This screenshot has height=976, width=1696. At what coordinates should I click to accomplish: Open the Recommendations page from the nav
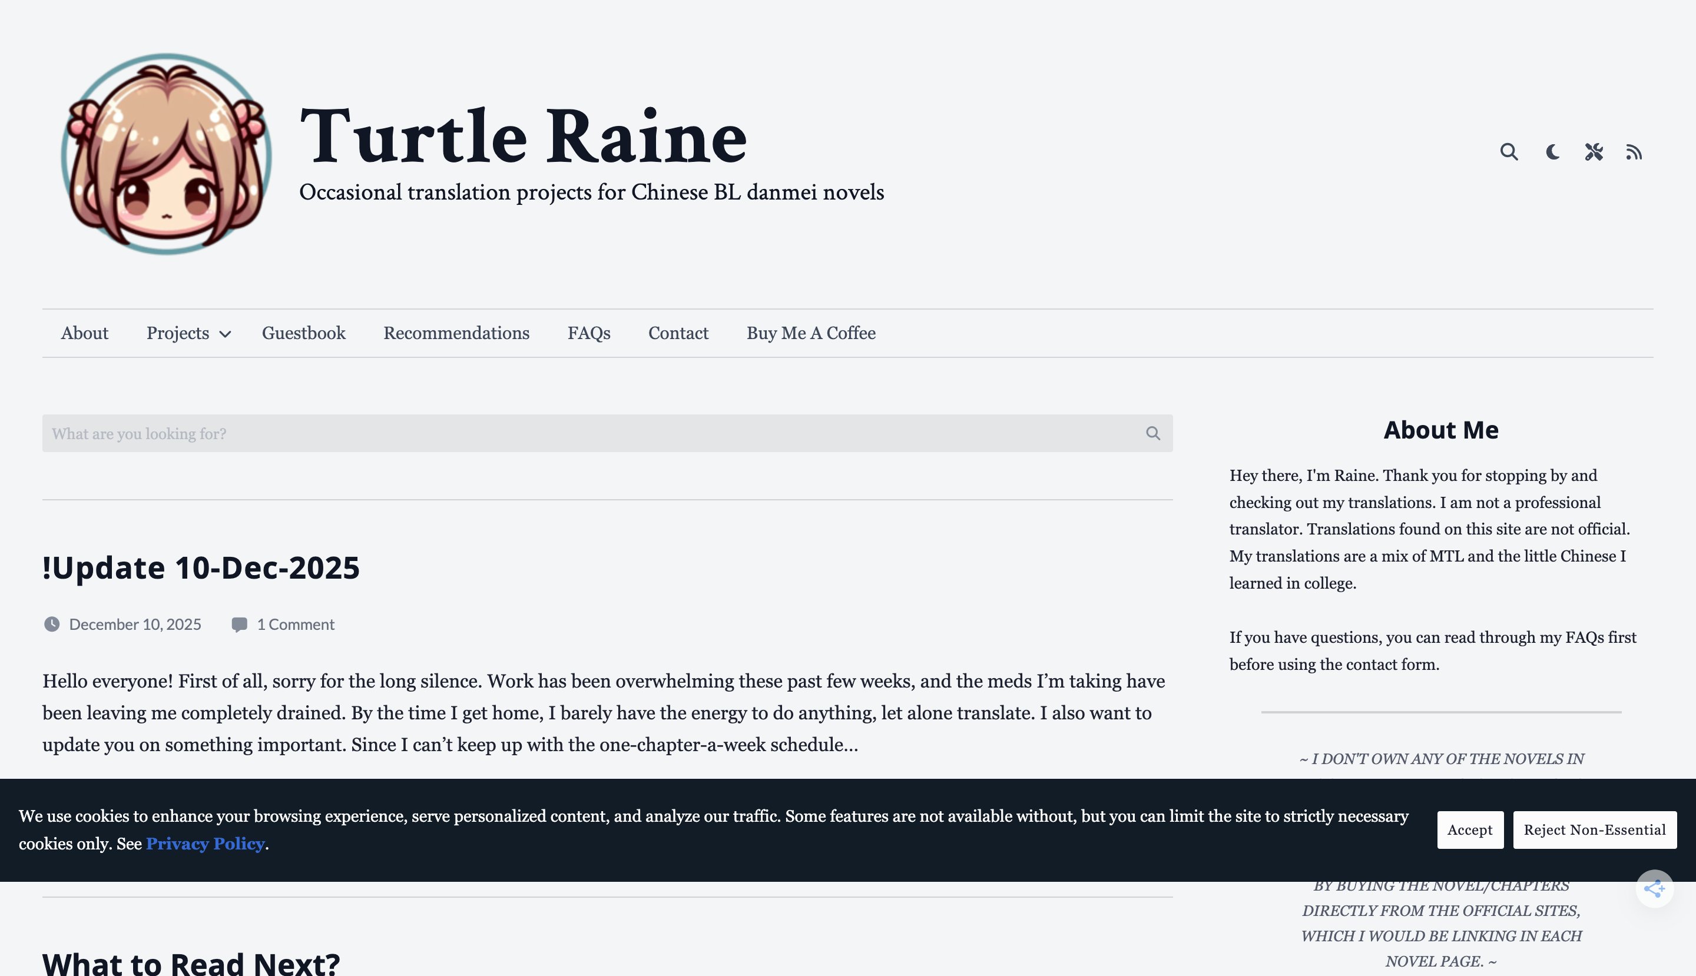coord(456,333)
